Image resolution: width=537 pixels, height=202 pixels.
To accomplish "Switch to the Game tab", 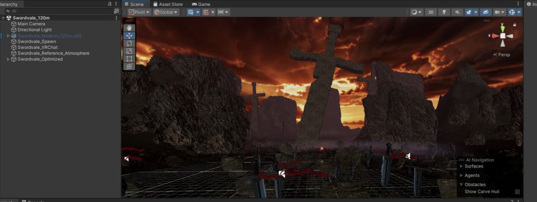I will pos(201,4).
